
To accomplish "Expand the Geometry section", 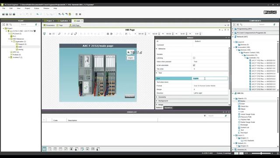I will point(157,97).
